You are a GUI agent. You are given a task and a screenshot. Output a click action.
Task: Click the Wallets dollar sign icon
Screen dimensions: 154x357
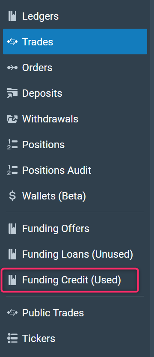pyautogui.click(x=12, y=196)
